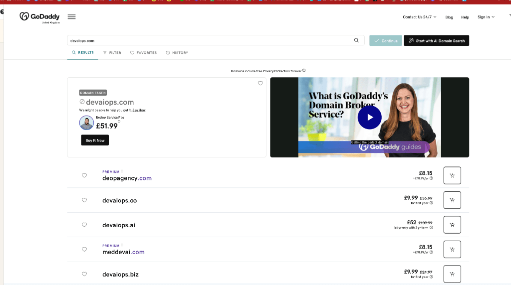Open the Filter tab

[112, 53]
